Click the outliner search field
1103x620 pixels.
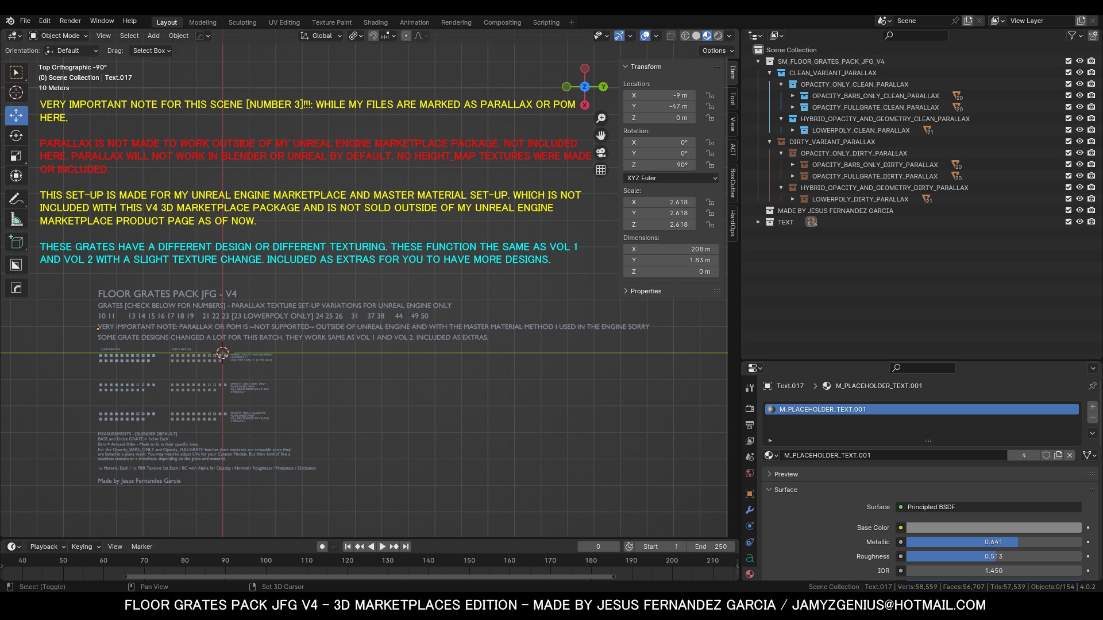(915, 36)
